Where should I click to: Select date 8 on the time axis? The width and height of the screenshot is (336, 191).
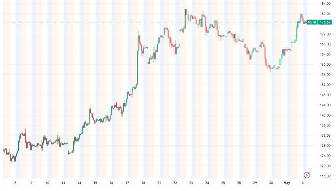pos(15,183)
